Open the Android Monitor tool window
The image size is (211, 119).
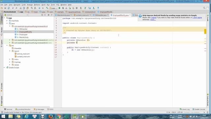[23, 109]
